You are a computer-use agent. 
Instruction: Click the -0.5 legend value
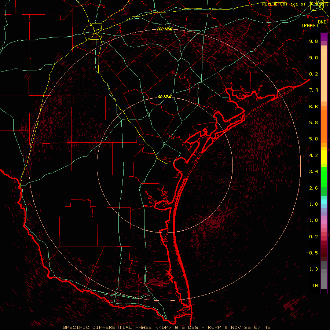coord(312,253)
